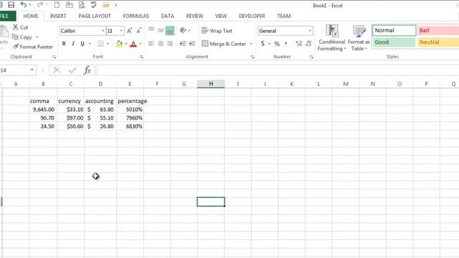Click the Undo arrow icon
This screenshot has height=258, width=459.
pos(24,5)
